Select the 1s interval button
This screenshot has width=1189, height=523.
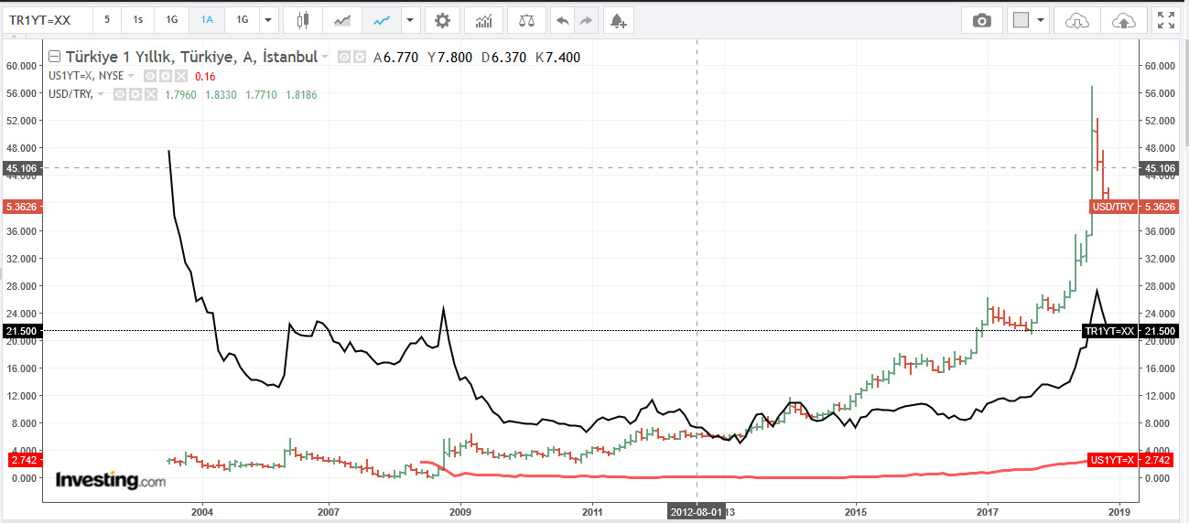point(137,20)
